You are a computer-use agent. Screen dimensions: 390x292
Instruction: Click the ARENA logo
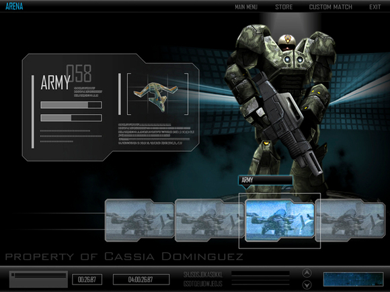pos(14,6)
